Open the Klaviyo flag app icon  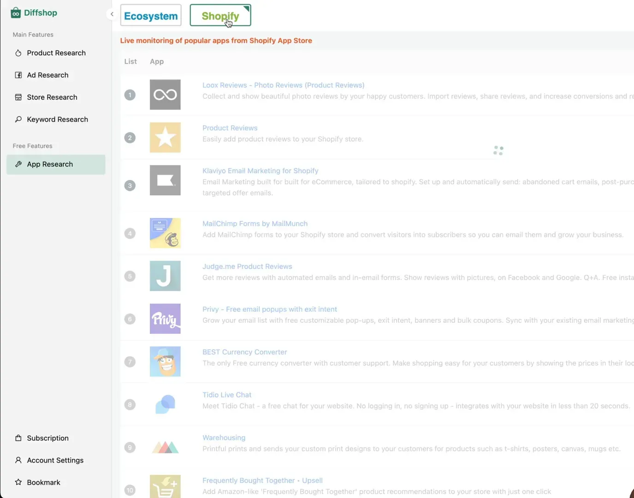click(165, 180)
